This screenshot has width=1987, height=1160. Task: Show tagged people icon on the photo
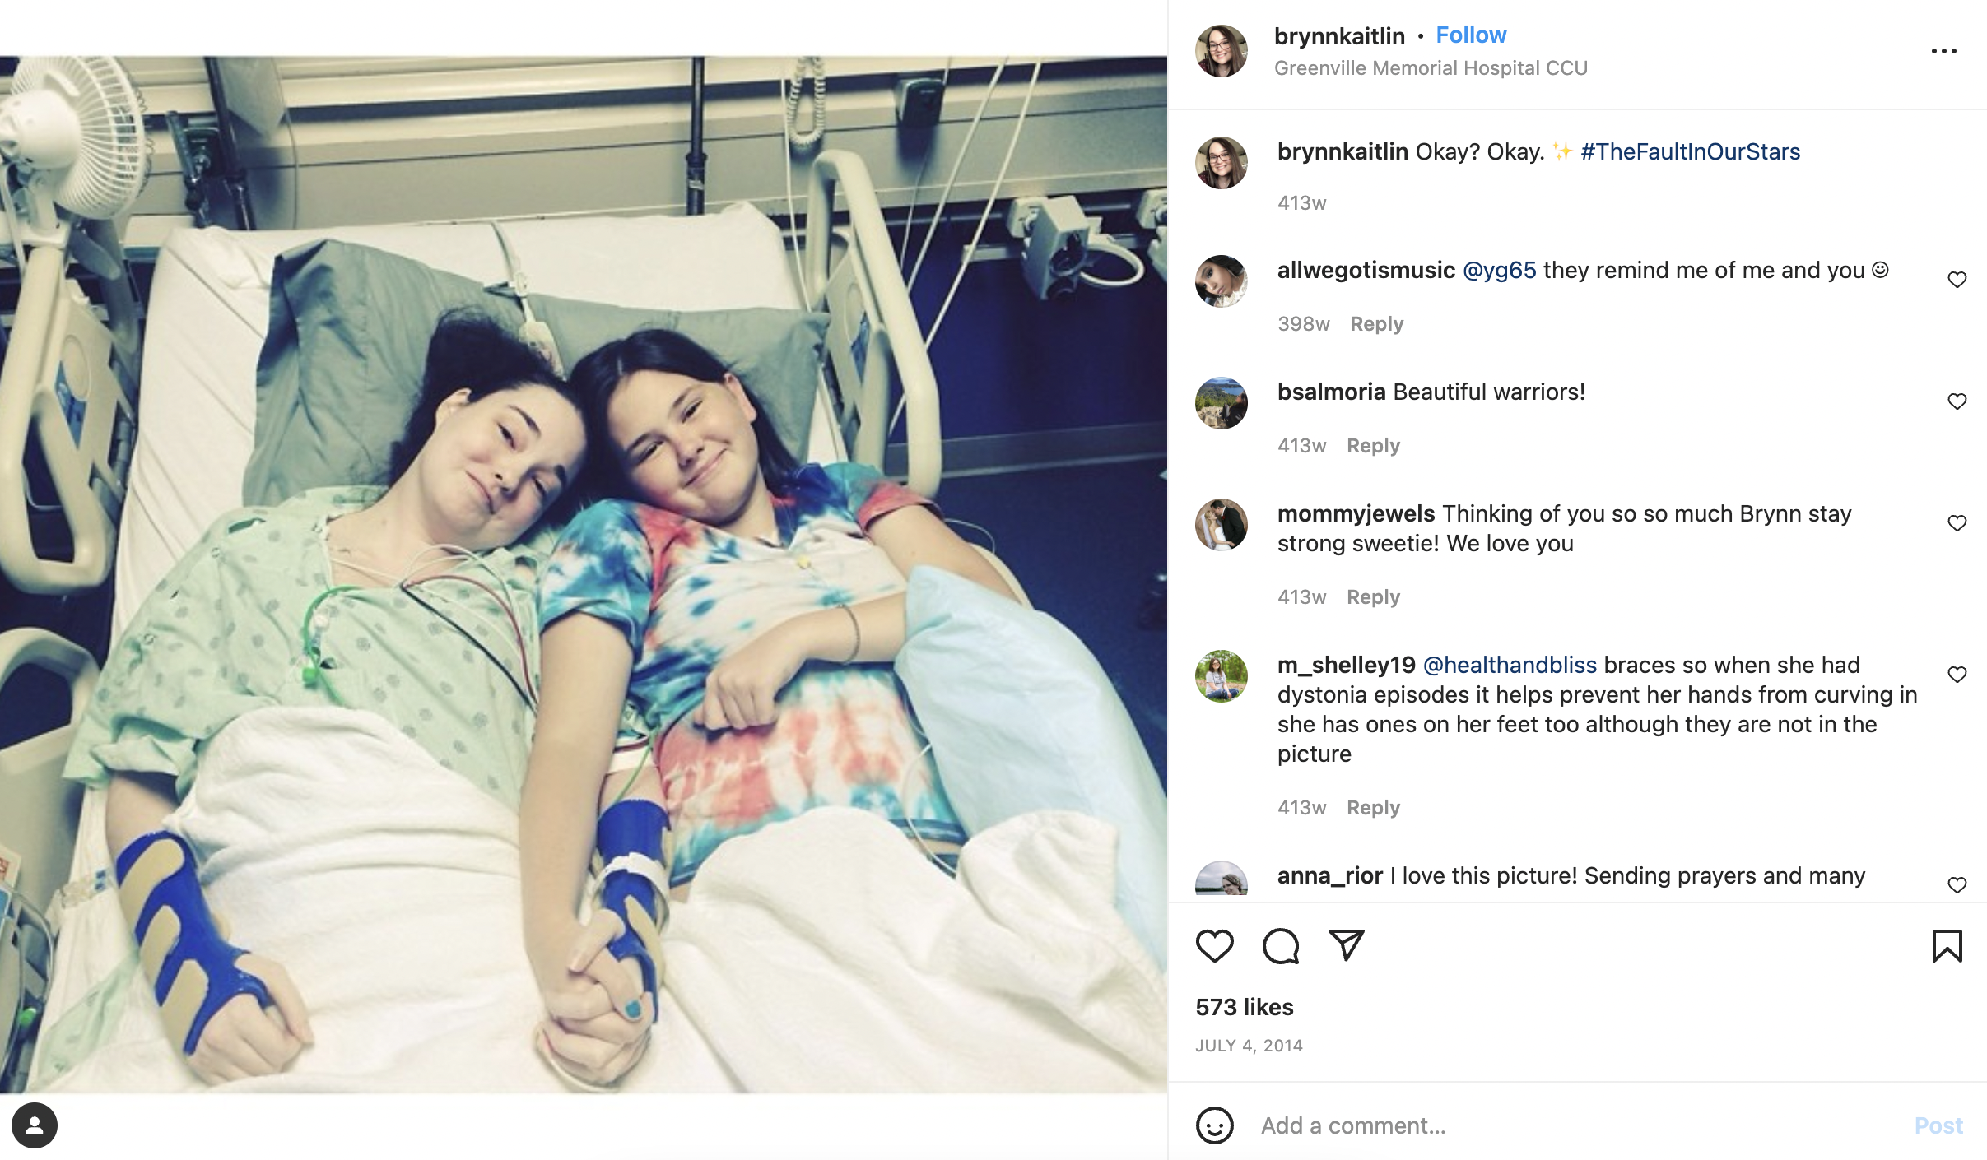coord(35,1125)
